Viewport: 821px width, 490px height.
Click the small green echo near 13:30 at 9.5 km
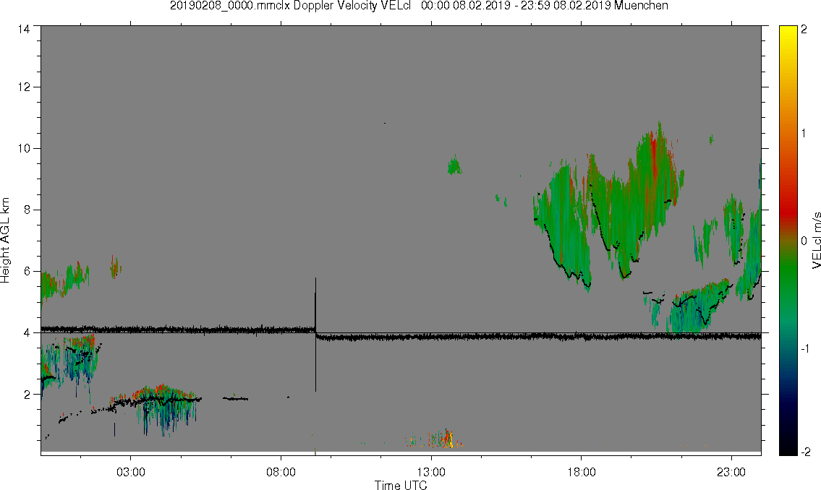pyautogui.click(x=454, y=166)
